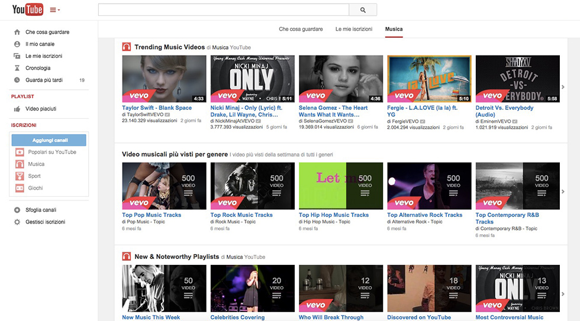Open Gestisci iscrizioni settings
The image size is (580, 321).
[x=45, y=222]
